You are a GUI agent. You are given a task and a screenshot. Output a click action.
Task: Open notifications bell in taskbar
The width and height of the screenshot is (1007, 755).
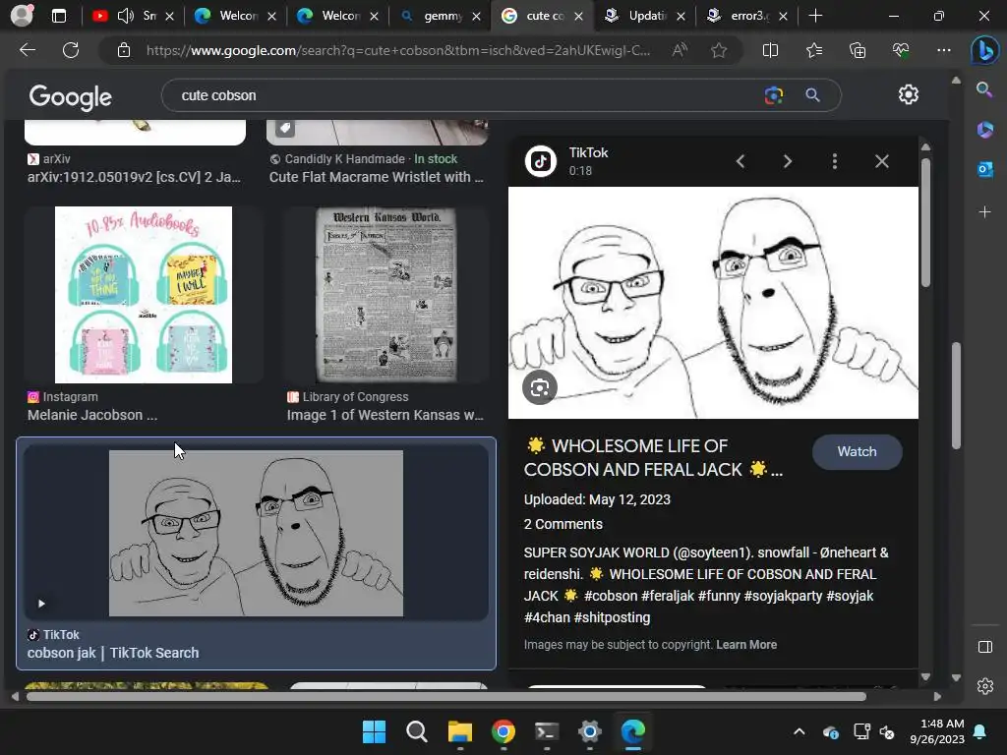coord(980,731)
